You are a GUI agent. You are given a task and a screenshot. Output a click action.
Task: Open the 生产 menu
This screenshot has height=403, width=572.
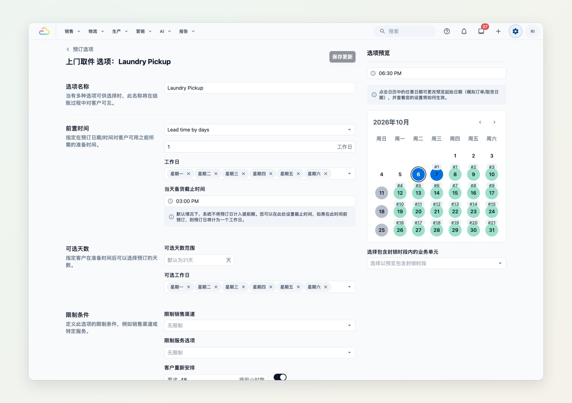tap(120, 31)
